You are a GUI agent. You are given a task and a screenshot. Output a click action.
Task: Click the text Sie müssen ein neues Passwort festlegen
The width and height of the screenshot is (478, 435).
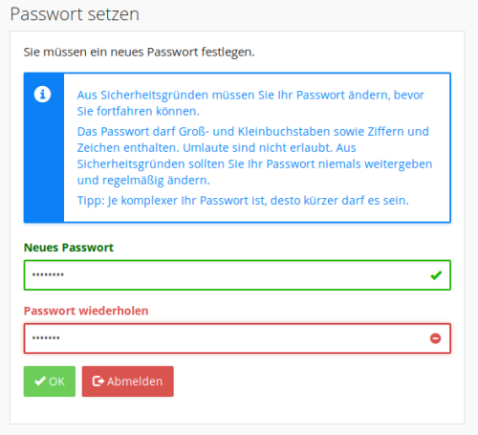139,52
